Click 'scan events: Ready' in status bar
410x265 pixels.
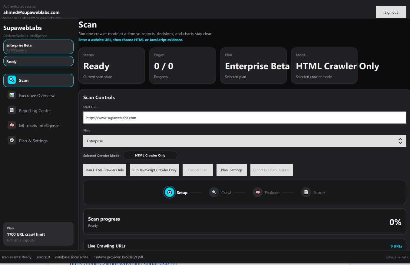click(17, 257)
